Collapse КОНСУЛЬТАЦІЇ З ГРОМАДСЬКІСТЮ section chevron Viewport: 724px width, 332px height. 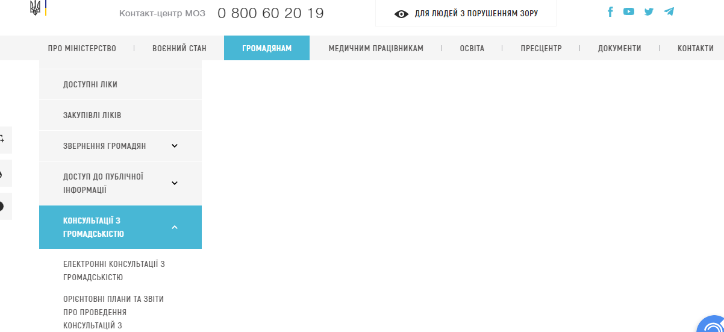[x=175, y=227]
